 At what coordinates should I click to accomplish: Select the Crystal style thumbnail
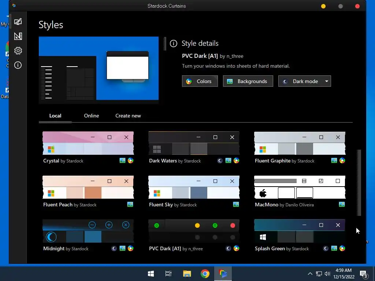click(88, 143)
